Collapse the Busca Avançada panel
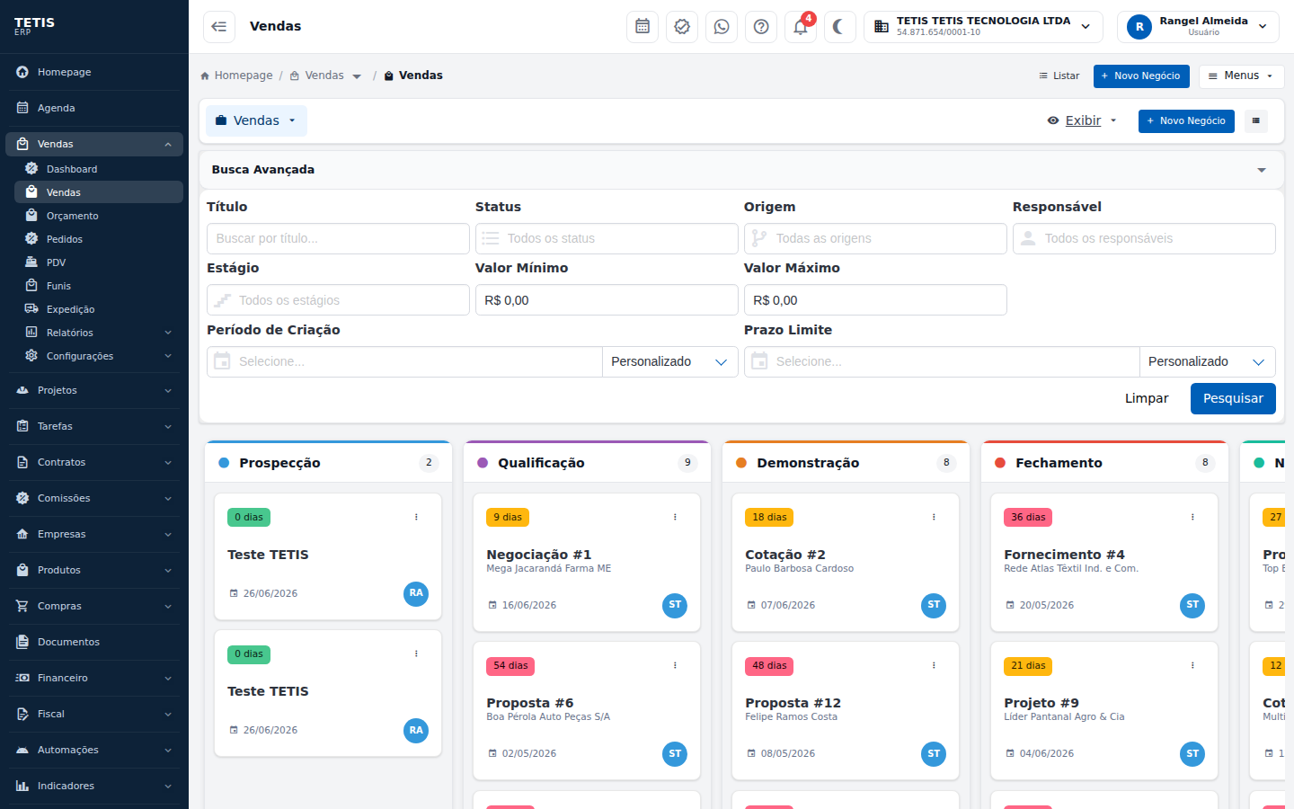The image size is (1294, 809). point(1262,170)
